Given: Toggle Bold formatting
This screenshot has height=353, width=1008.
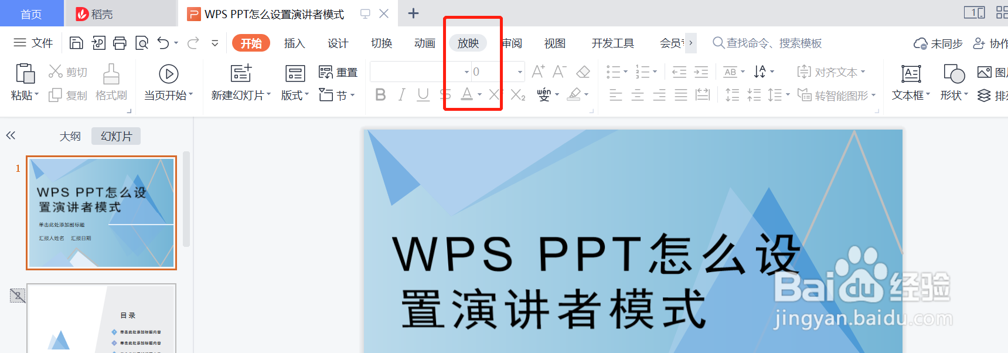Looking at the screenshot, I should 380,94.
